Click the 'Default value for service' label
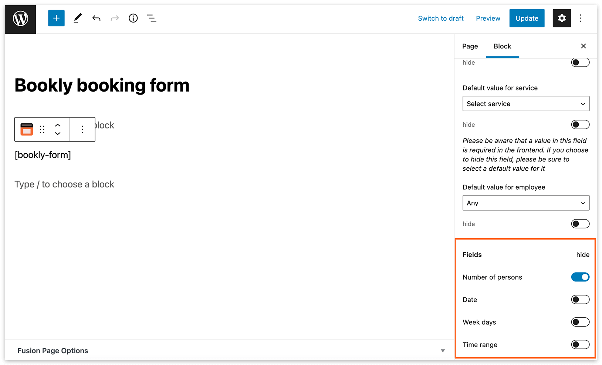Screen dimensions: 602x365 click(x=500, y=88)
